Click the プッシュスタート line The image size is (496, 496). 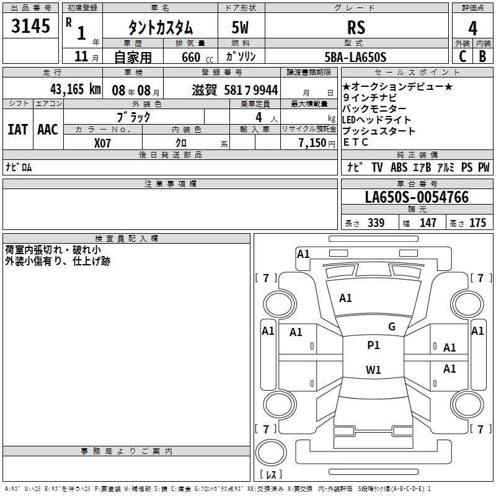(378, 131)
